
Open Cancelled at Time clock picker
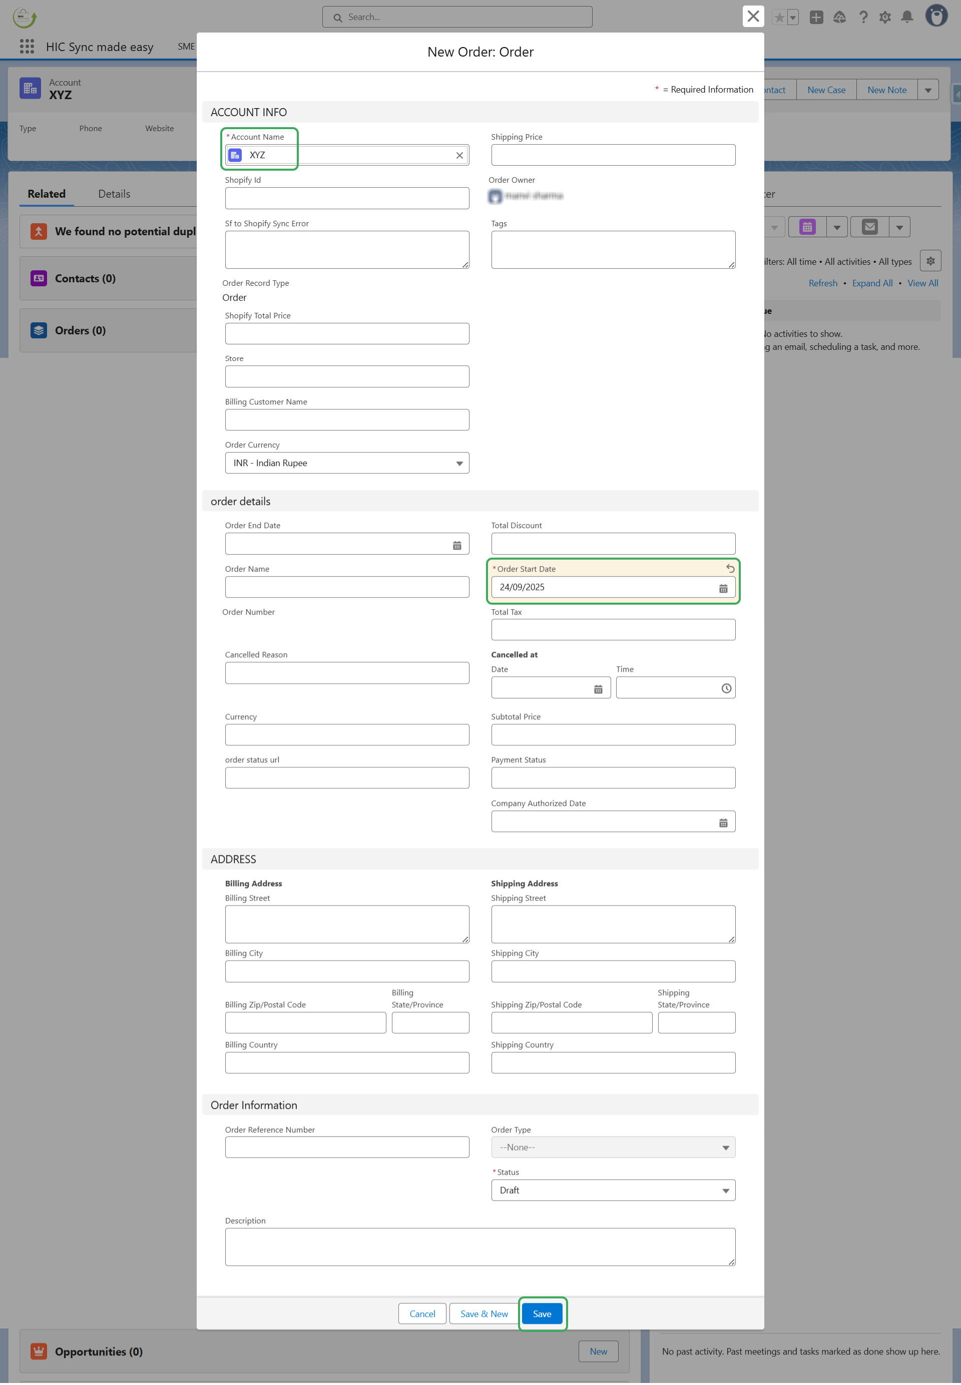coord(726,688)
